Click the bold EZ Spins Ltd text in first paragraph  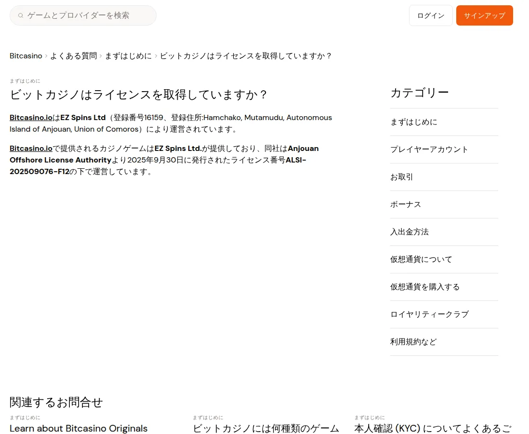pyautogui.click(x=83, y=118)
